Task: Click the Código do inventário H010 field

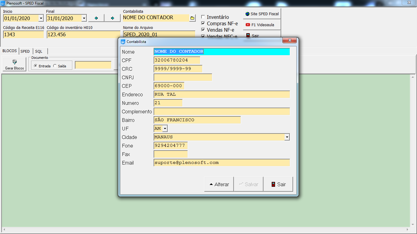Action: [x=84, y=34]
